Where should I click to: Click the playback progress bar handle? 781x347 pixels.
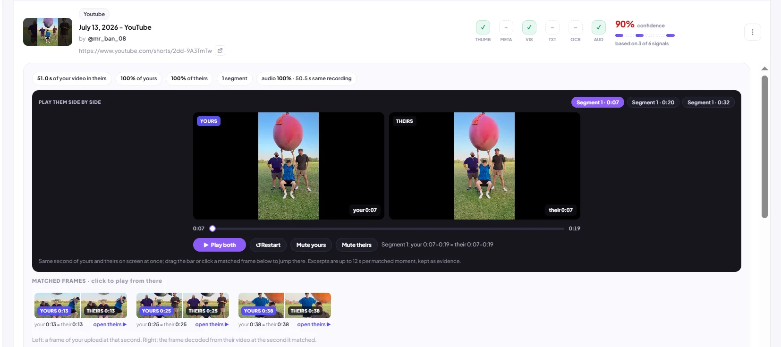coord(212,229)
